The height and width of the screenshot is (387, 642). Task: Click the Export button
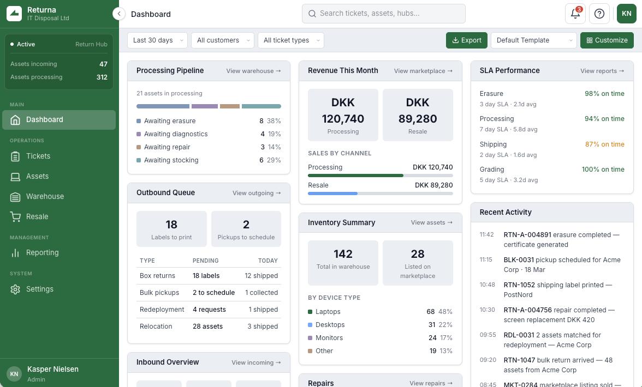click(466, 40)
